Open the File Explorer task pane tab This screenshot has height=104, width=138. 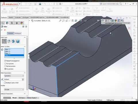pos(109,21)
